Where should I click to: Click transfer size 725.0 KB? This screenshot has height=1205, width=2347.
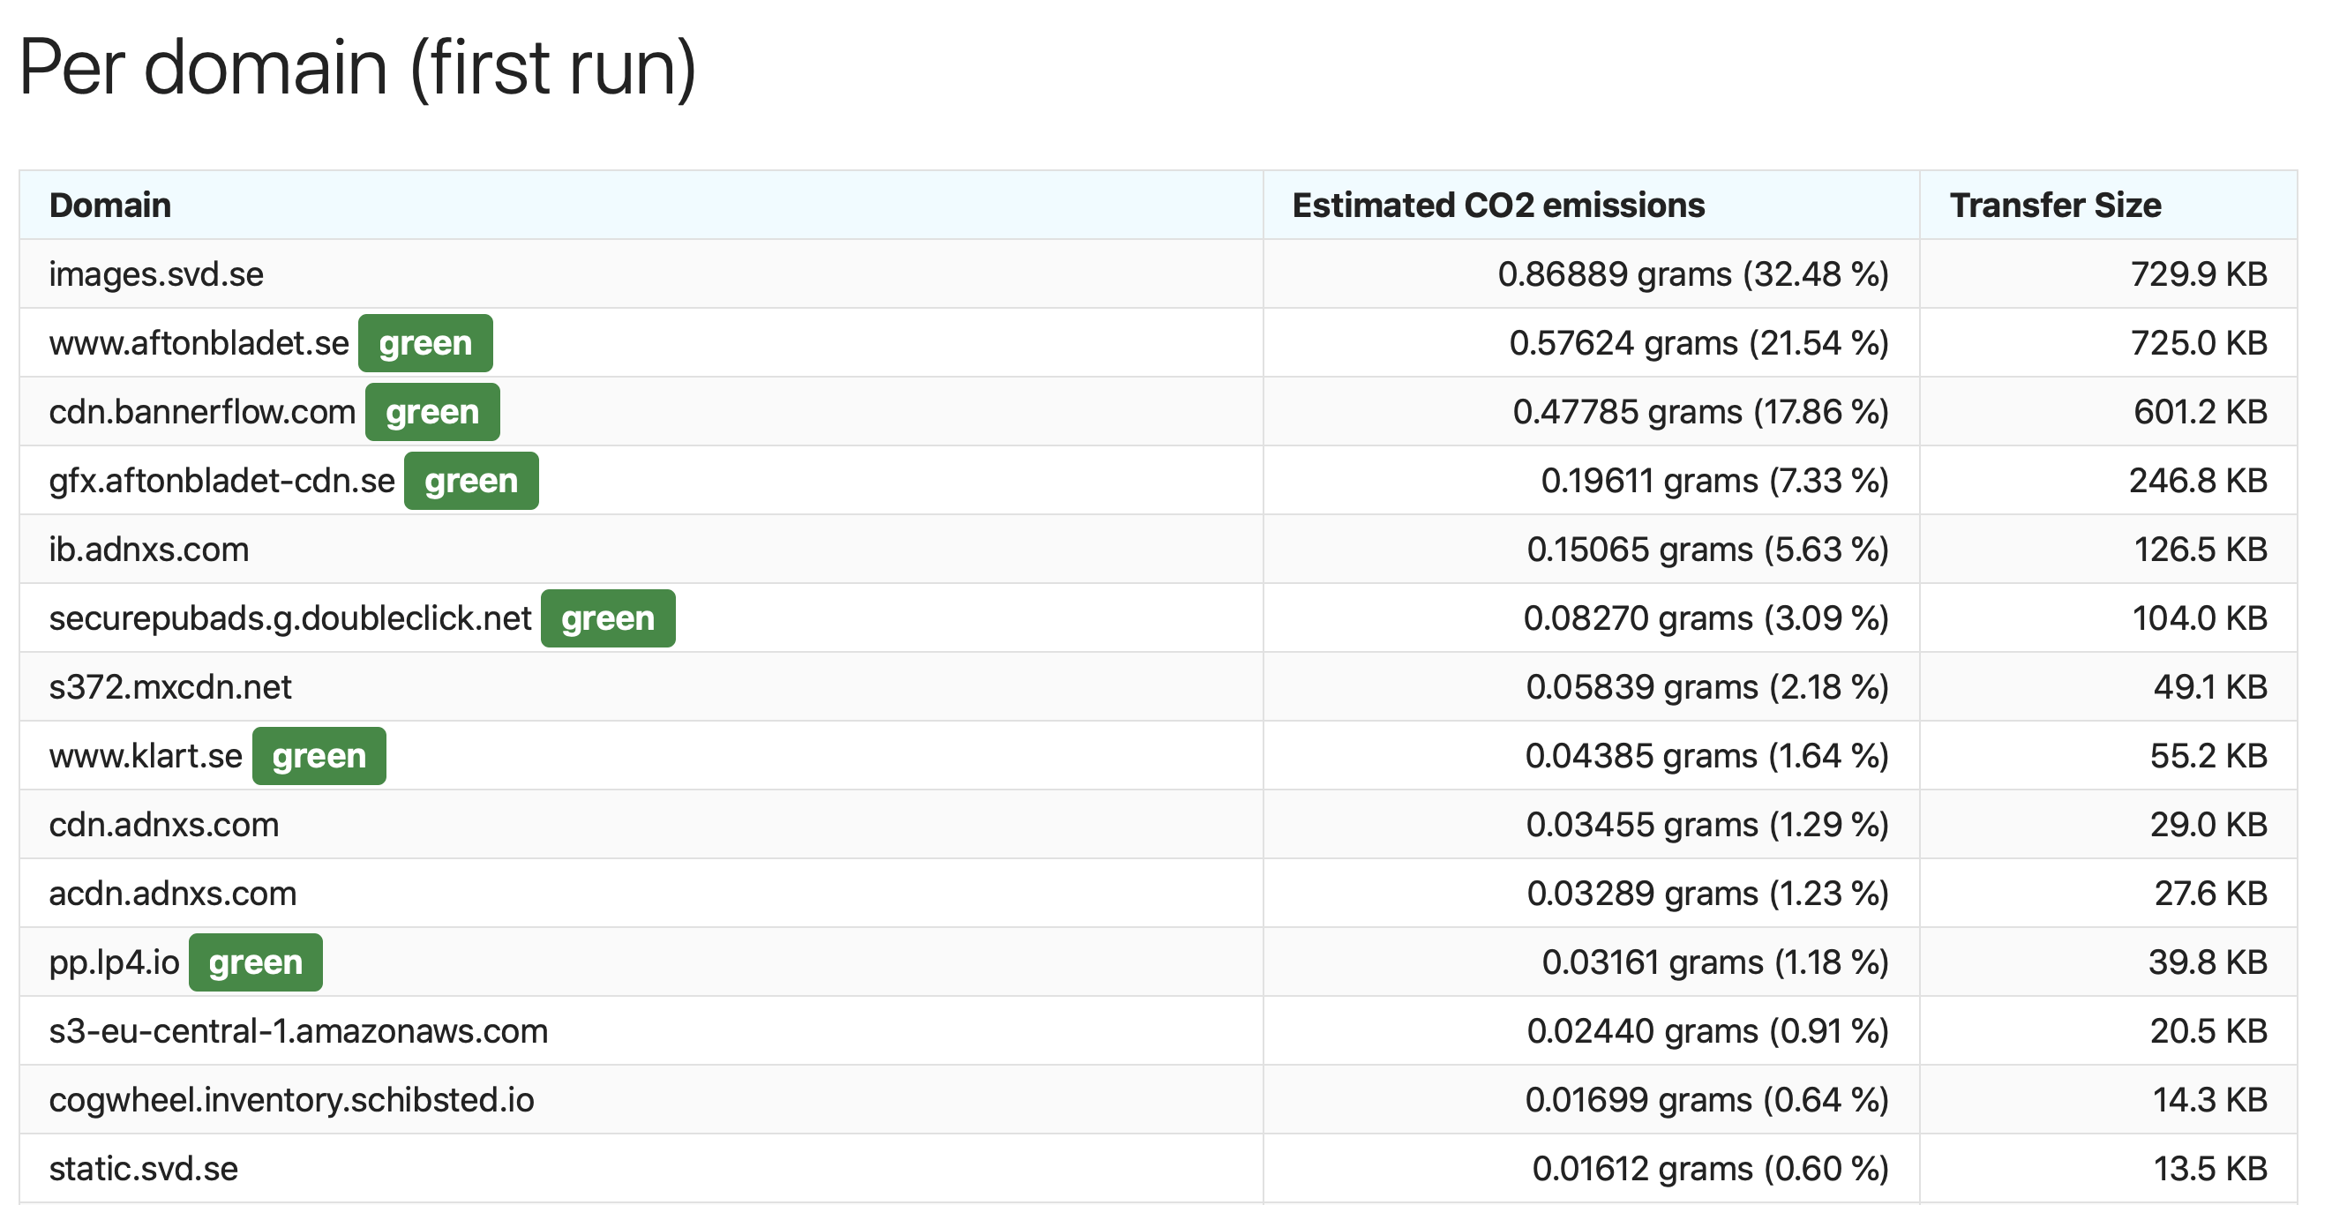(2199, 343)
